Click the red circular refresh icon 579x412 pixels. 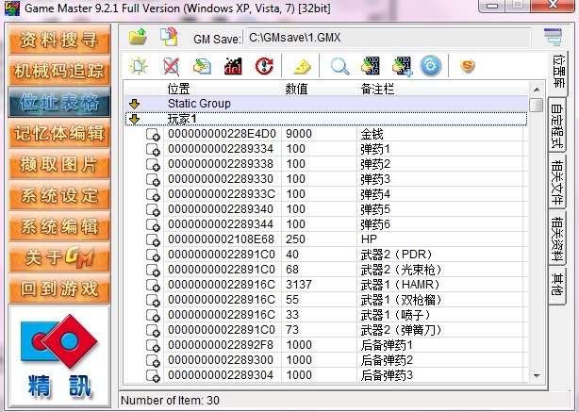pyautogui.click(x=264, y=67)
